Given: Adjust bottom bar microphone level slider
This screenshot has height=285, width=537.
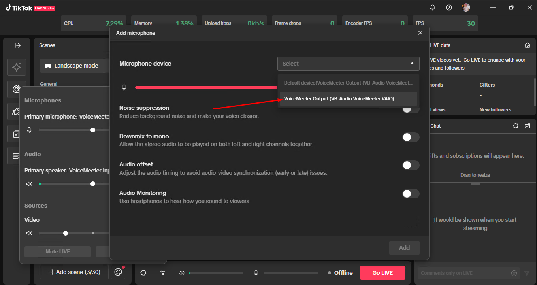Looking at the screenshot, I should click(x=291, y=273).
